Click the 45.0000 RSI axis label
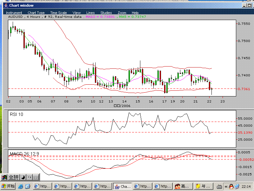Viewport: 254px width, 191px height. [x=245, y=126]
